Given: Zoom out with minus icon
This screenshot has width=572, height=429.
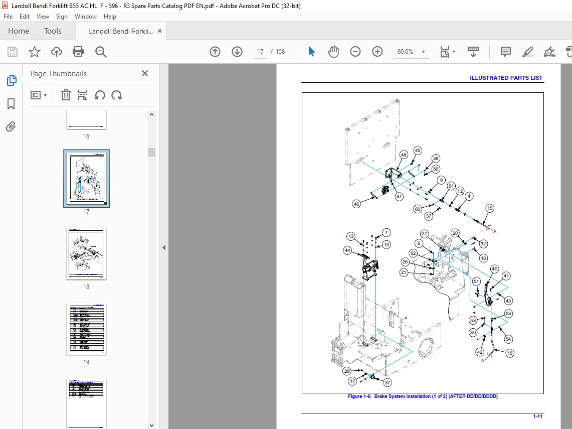Looking at the screenshot, I should click(355, 52).
